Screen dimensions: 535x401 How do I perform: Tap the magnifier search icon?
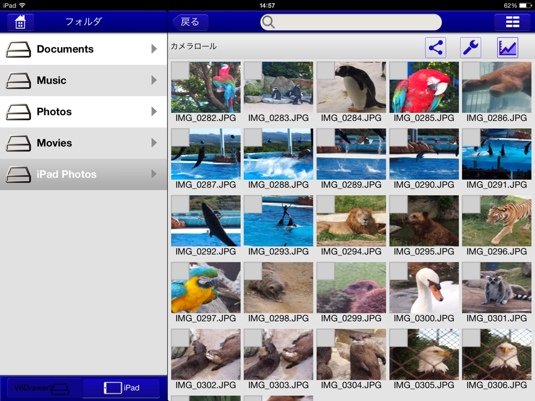point(268,22)
